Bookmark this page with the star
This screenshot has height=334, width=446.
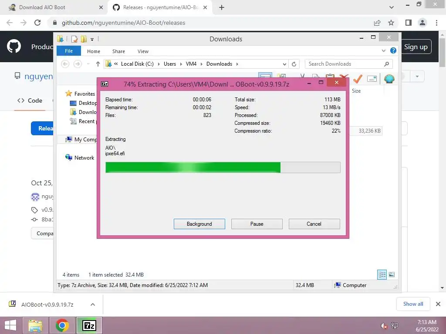[391, 23]
